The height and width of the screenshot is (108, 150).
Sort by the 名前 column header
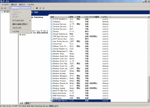click(59, 17)
